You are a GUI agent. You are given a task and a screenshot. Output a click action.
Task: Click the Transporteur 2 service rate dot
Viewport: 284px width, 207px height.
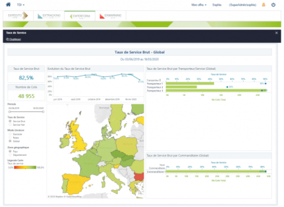227,87
